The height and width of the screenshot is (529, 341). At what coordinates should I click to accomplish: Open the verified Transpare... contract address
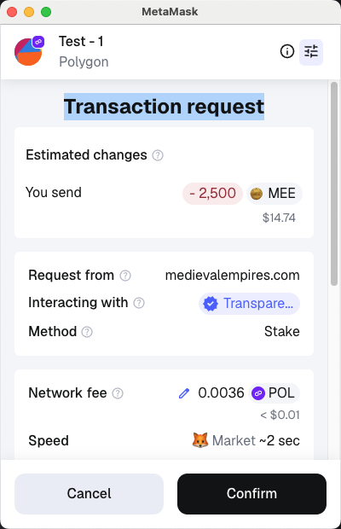(249, 304)
